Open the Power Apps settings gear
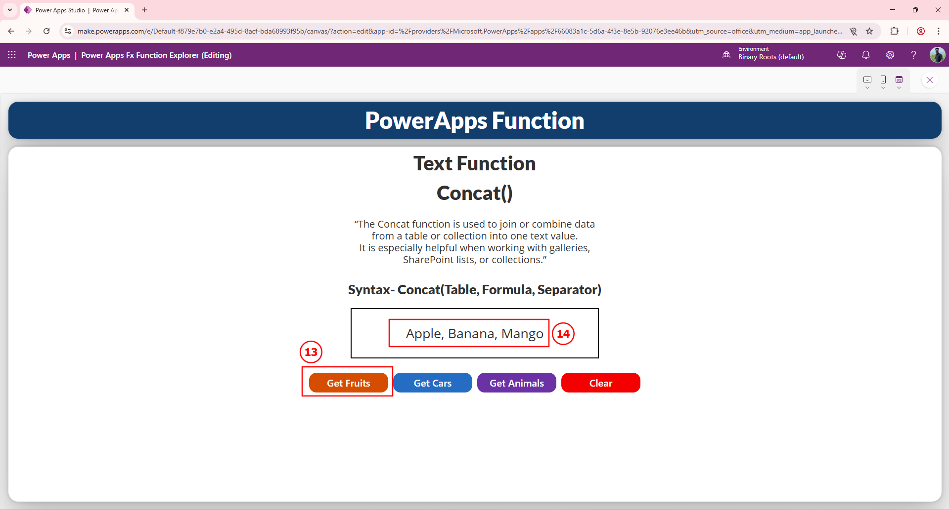This screenshot has height=510, width=949. click(x=890, y=55)
